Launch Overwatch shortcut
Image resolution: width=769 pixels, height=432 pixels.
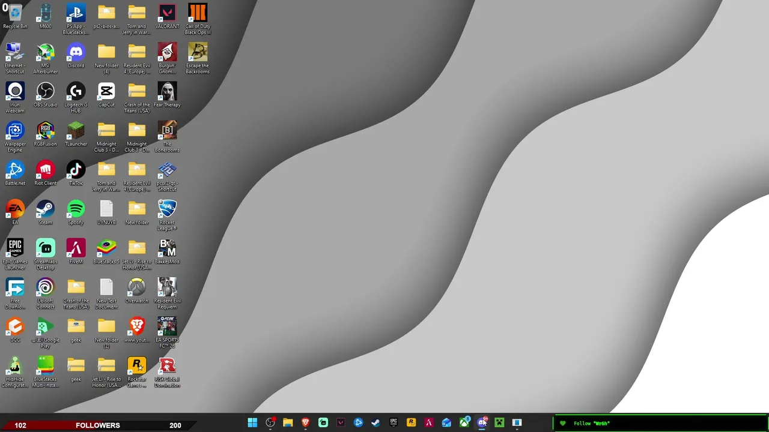(x=136, y=292)
